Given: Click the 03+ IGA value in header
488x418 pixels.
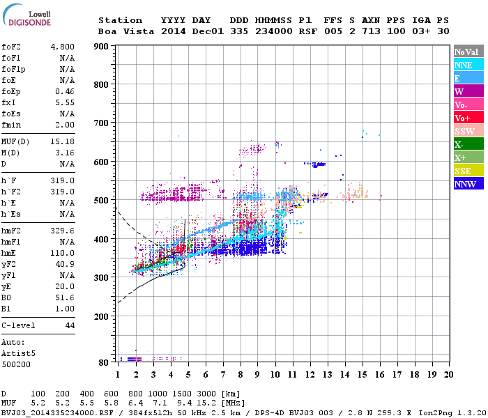Looking at the screenshot, I should pyautogui.click(x=421, y=32).
